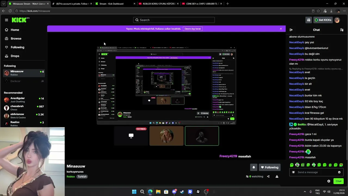Click the Replying to Freezy4219 reply reference
The image size is (348, 196).
(315, 69)
